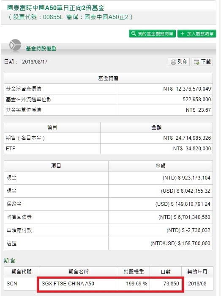This screenshot has width=221, height=296.
Task: Select the 遠匯 row label
Action: click(11, 243)
